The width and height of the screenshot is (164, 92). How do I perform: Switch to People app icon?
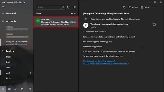pyautogui.click(x=15, y=89)
